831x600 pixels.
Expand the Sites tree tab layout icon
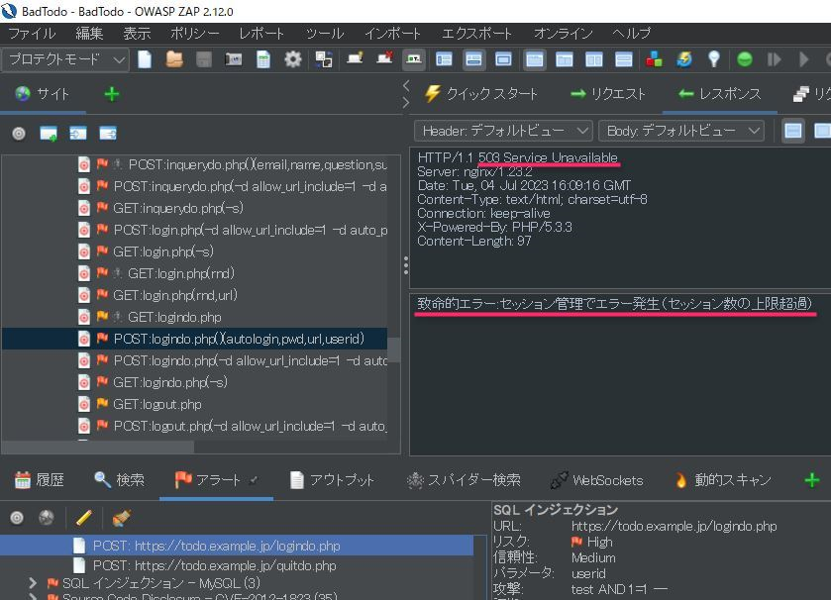pyautogui.click(x=444, y=59)
